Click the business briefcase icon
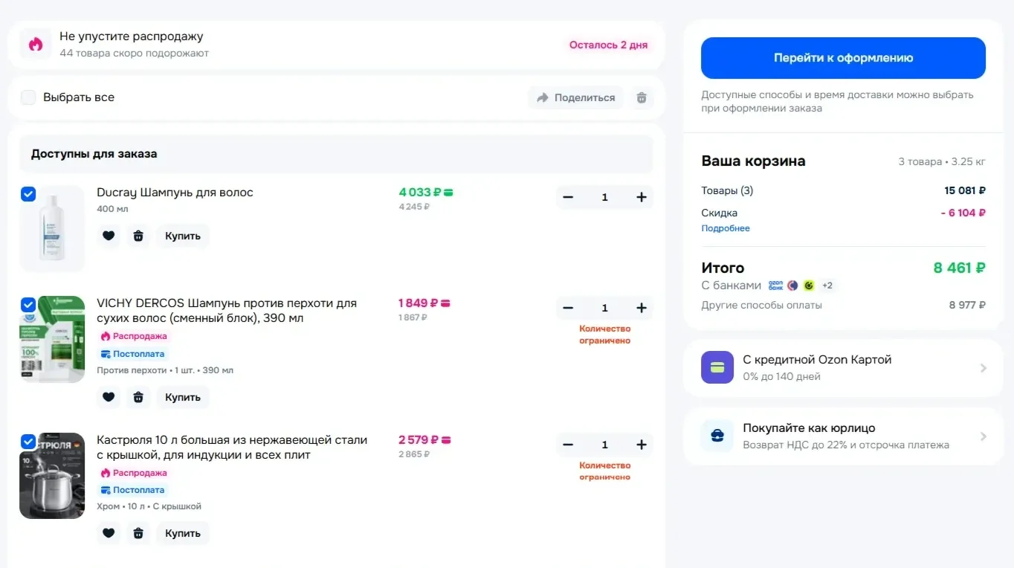This screenshot has height=568, width=1014. pyautogui.click(x=717, y=436)
